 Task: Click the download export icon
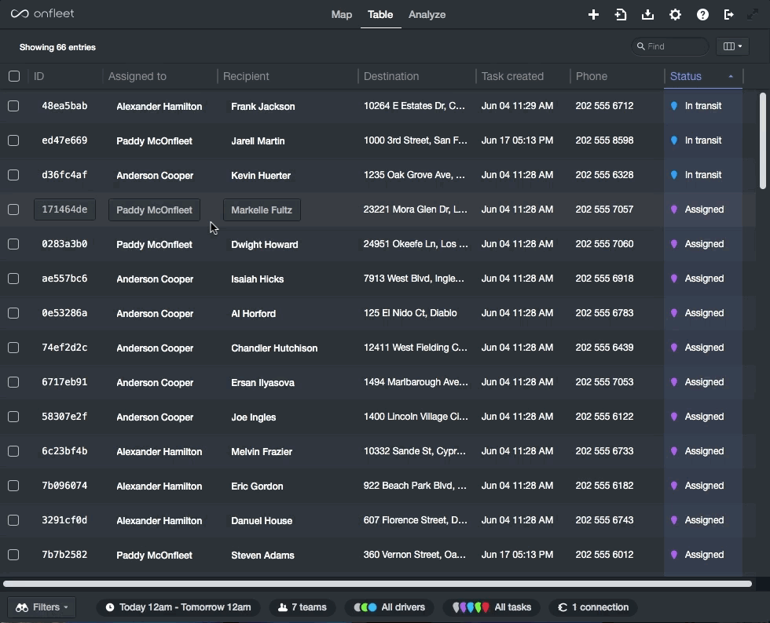(647, 15)
